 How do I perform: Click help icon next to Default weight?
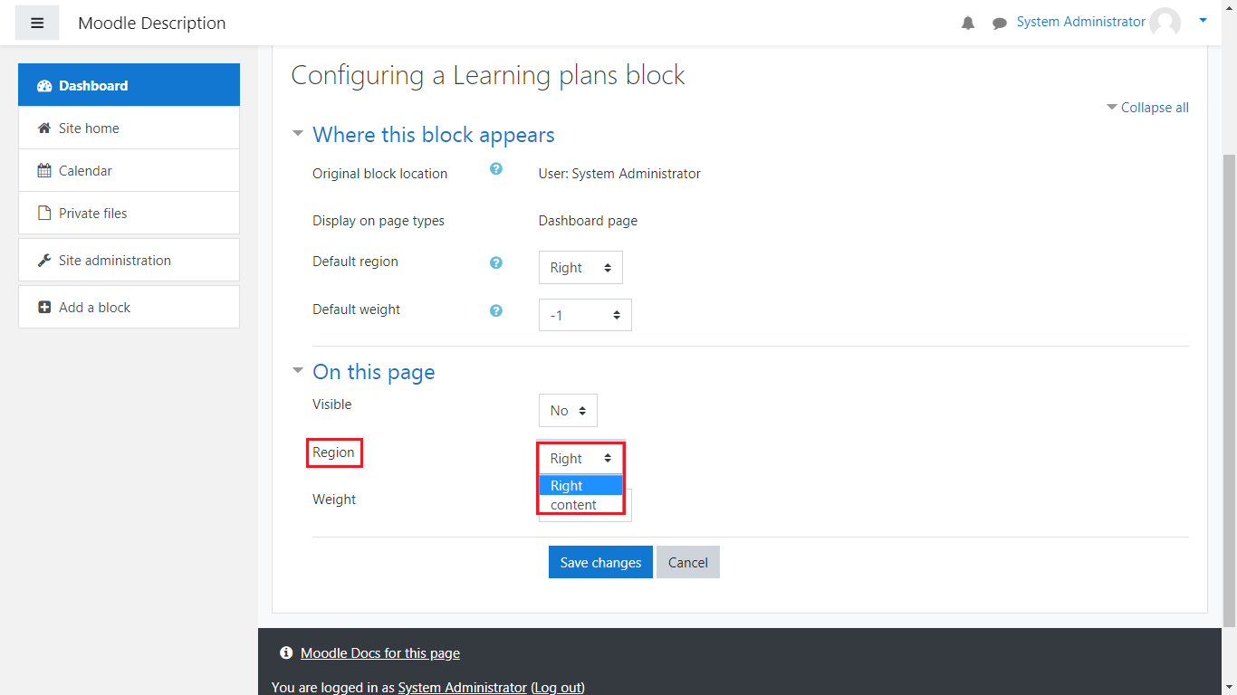click(x=496, y=310)
